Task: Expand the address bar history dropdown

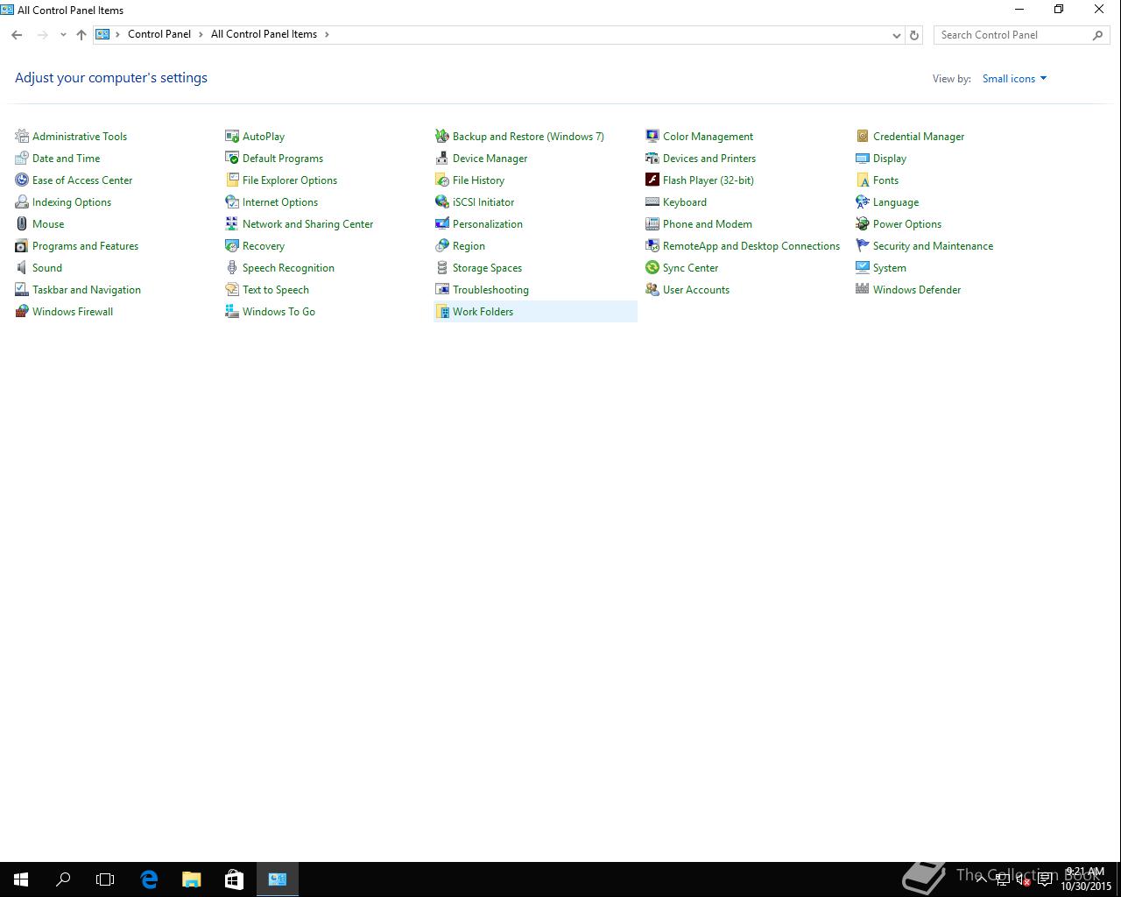Action: (896, 35)
